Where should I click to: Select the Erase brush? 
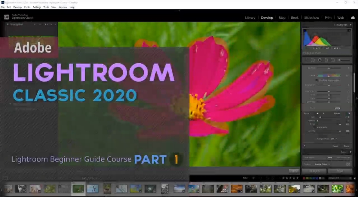pyautogui.click(x=337, y=113)
